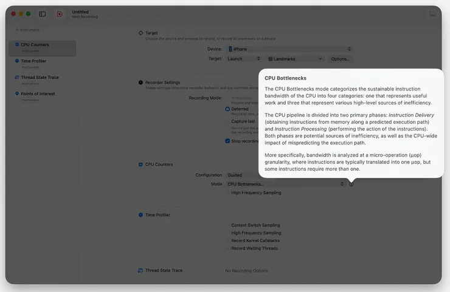Click the Target section heading
450x292 pixels.
point(151,33)
